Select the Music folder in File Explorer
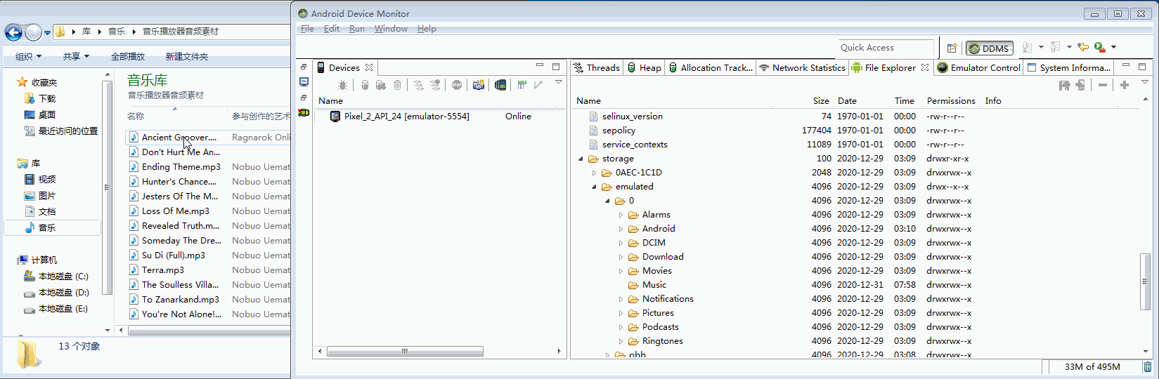This screenshot has height=379, width=1159. (654, 285)
